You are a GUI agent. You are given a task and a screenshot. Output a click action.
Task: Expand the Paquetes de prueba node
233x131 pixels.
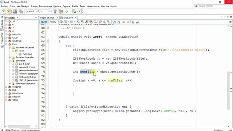click(x=10, y=57)
